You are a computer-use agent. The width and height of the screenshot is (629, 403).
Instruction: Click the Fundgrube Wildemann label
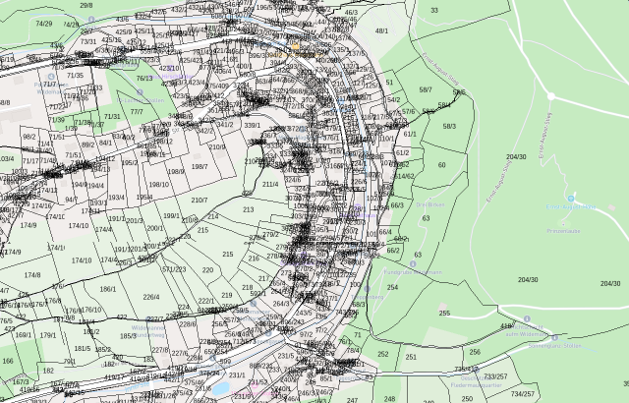click(x=413, y=272)
